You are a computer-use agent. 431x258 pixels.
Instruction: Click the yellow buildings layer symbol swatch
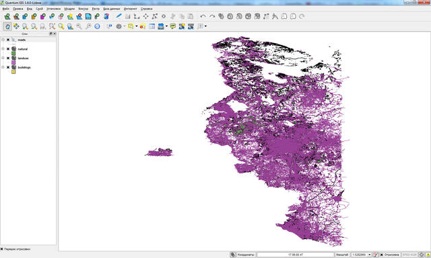pyautogui.click(x=13, y=72)
